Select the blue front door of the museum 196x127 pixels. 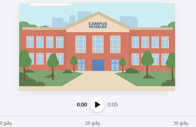pyautogui.click(x=98, y=65)
